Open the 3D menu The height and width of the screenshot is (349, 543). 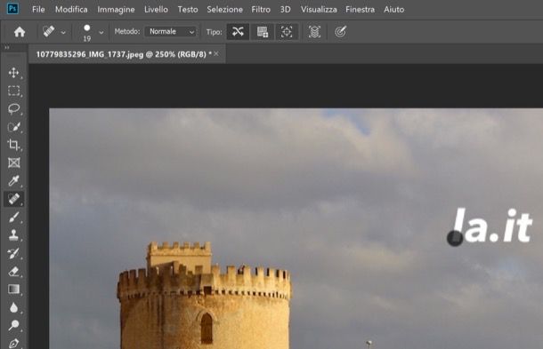click(286, 10)
